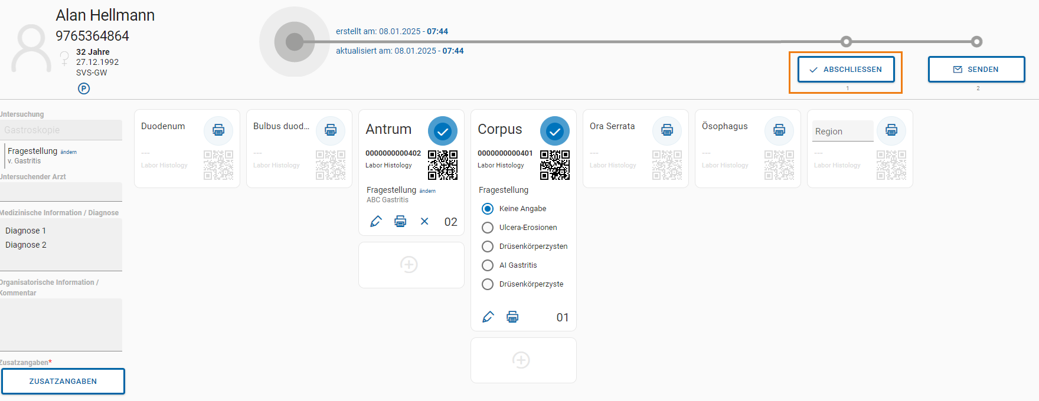Click the greyed QR code on Duodenum card

218,165
